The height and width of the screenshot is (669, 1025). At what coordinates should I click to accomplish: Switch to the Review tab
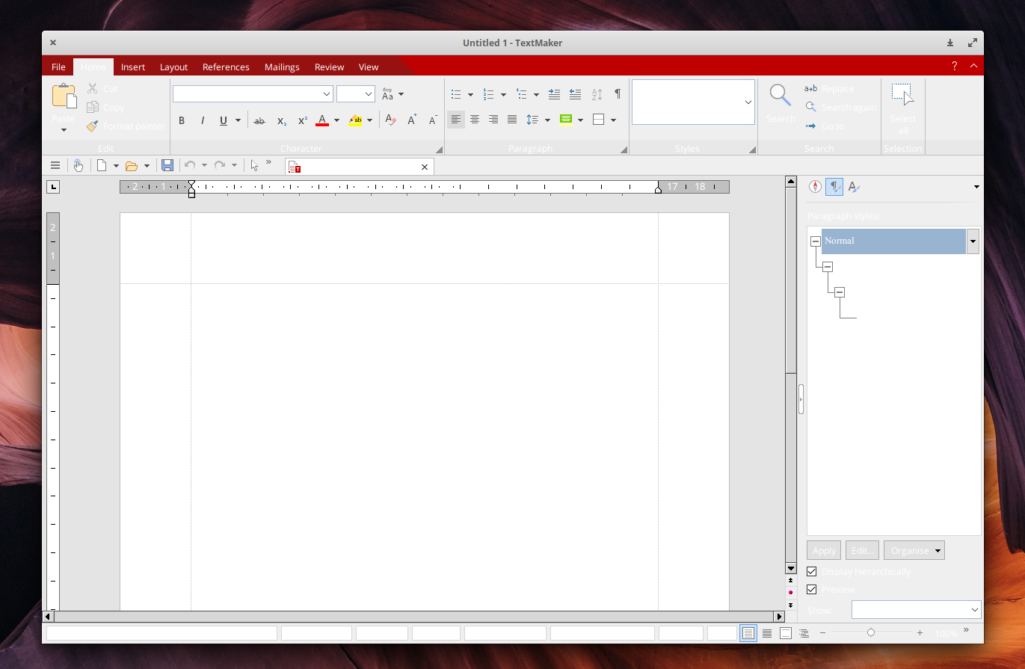(329, 67)
